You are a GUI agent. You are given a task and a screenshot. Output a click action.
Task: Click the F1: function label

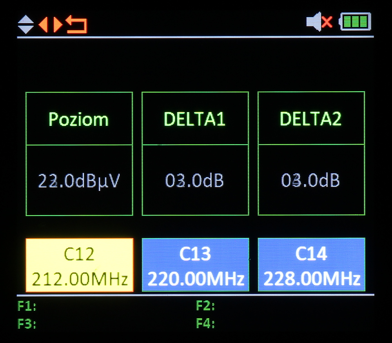pos(27,306)
